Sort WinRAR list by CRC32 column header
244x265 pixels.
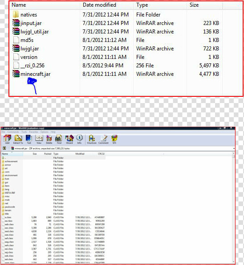click(99, 154)
